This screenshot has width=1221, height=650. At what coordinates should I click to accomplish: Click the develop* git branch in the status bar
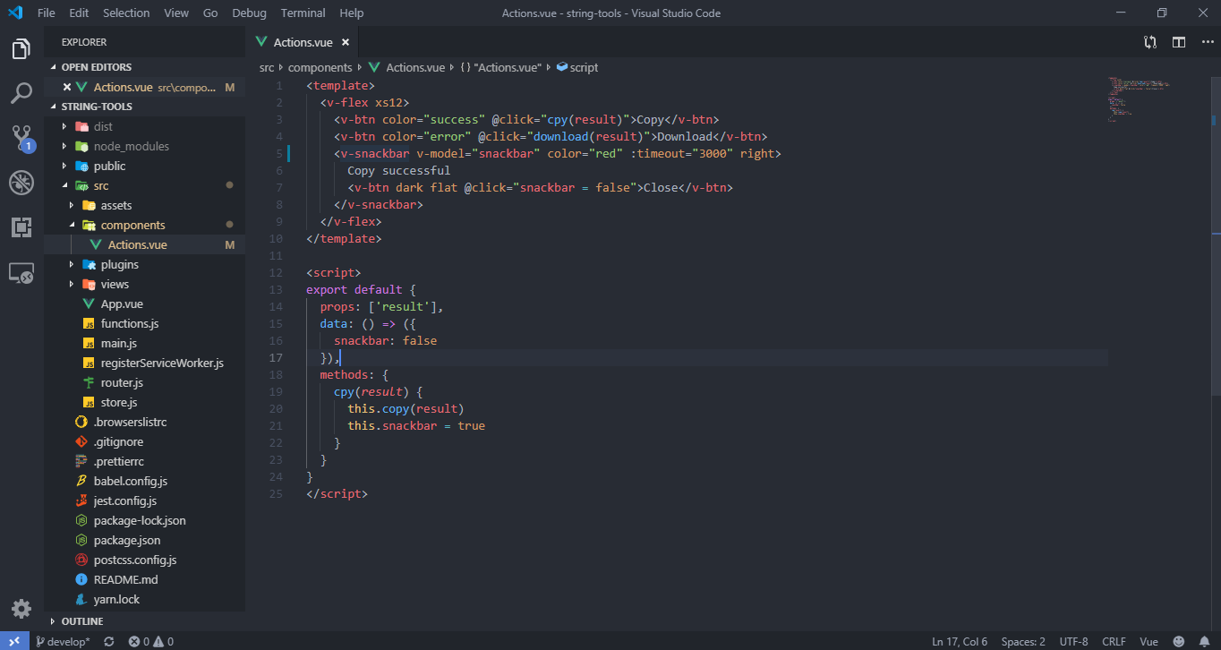tap(61, 641)
